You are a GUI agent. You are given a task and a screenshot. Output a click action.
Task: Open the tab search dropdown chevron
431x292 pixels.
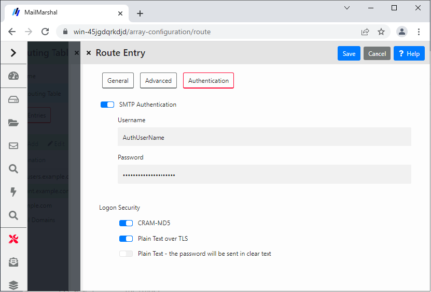347,8
